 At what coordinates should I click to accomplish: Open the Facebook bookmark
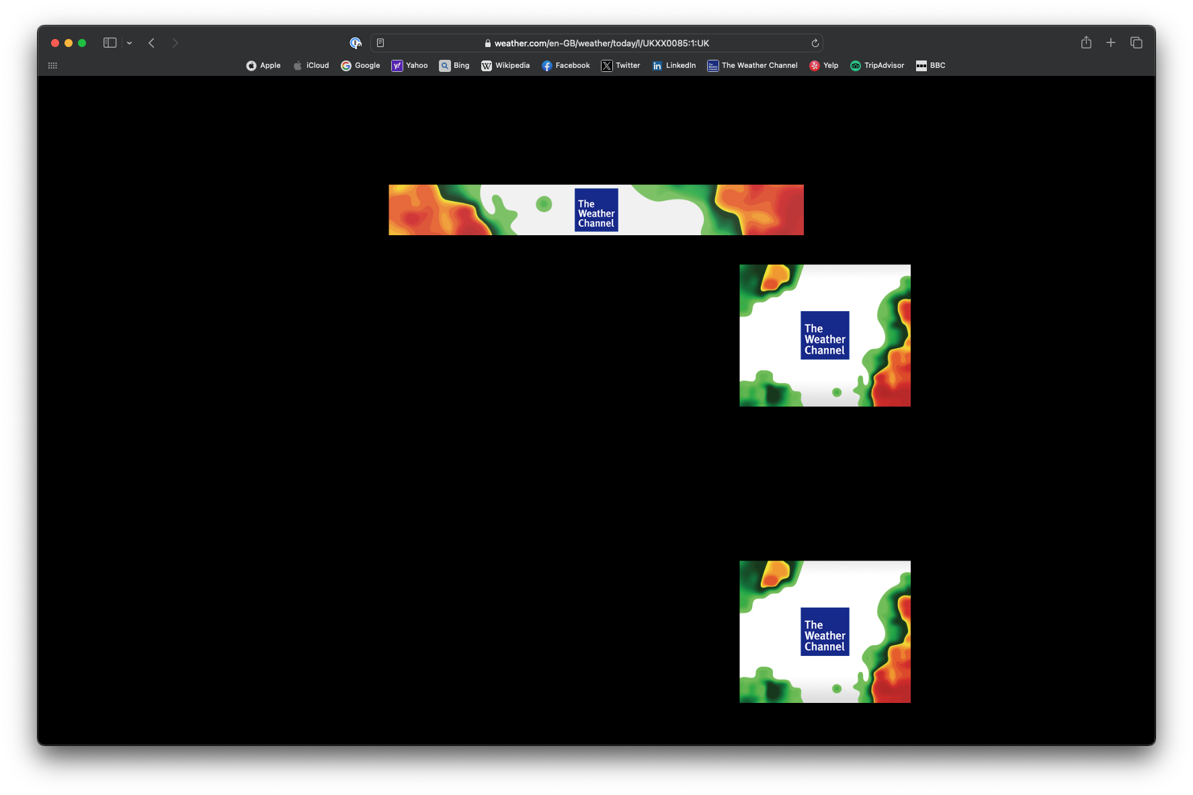[x=566, y=65]
